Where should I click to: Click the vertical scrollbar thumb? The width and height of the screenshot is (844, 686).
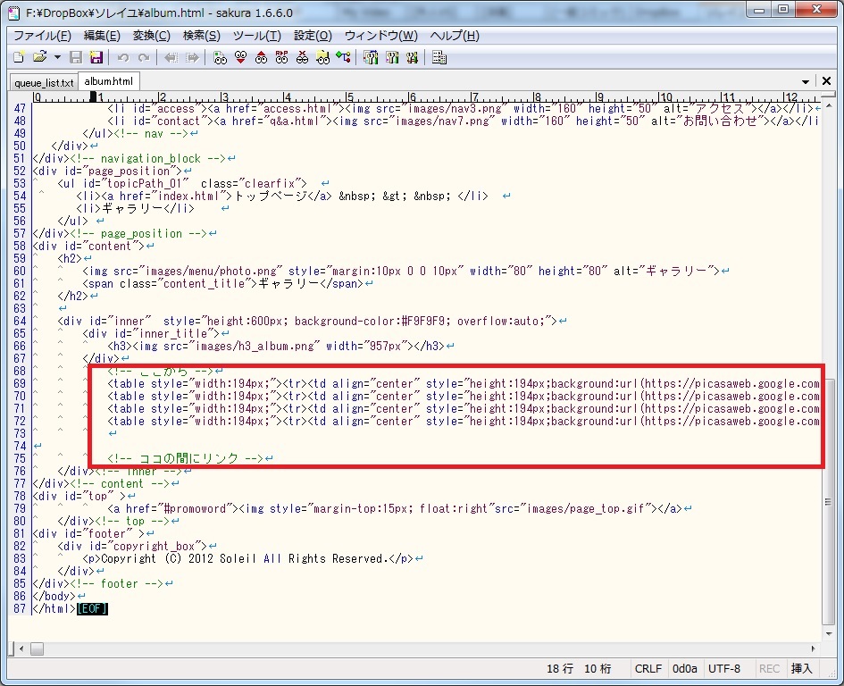tap(828, 501)
